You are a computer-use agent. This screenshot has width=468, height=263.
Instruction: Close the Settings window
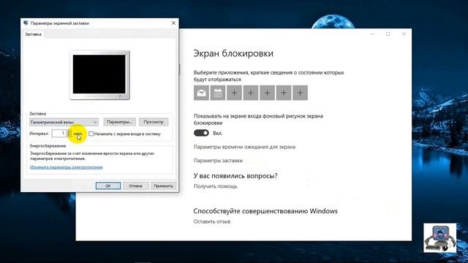(x=404, y=34)
